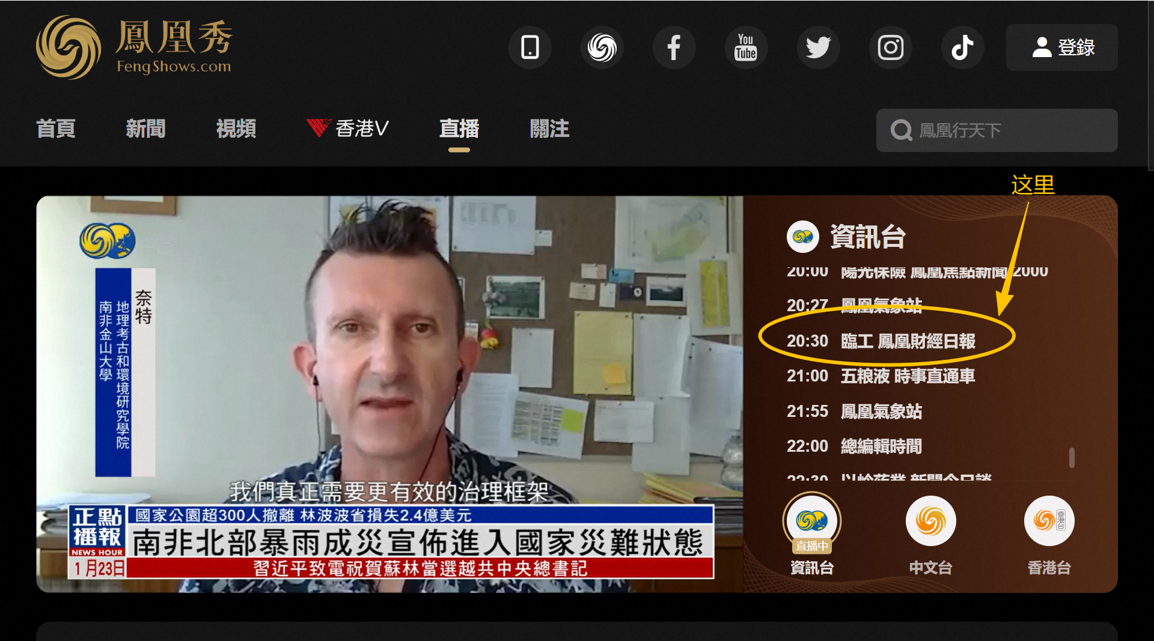1154x641 pixels.
Task: Open the Facebook page icon
Action: coord(674,47)
